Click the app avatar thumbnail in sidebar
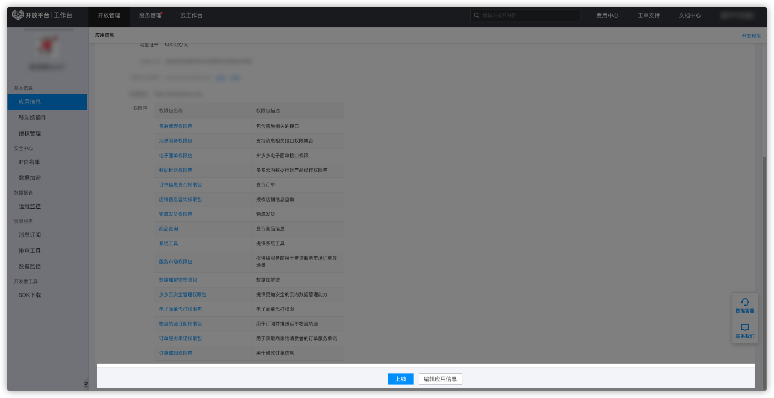Viewport: 774px width, 398px height. point(47,46)
